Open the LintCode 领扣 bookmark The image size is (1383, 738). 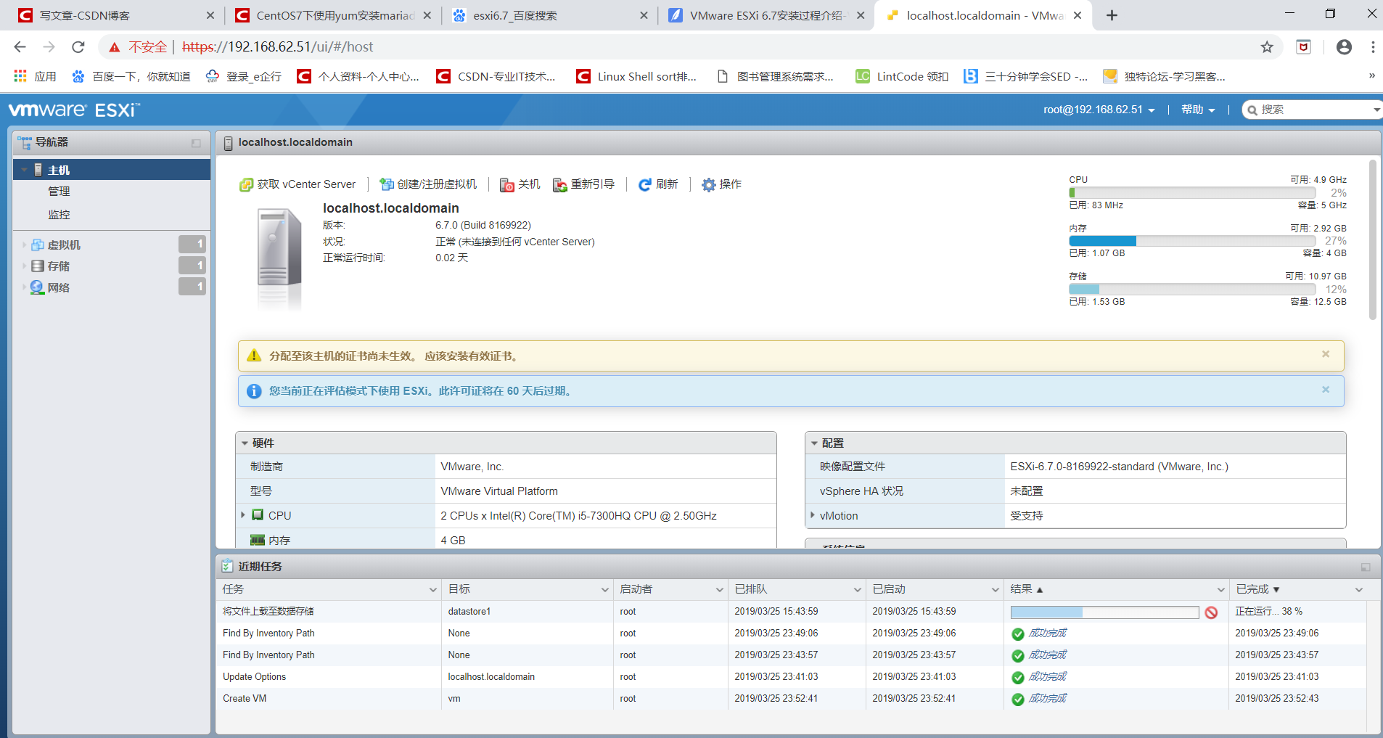(x=902, y=76)
